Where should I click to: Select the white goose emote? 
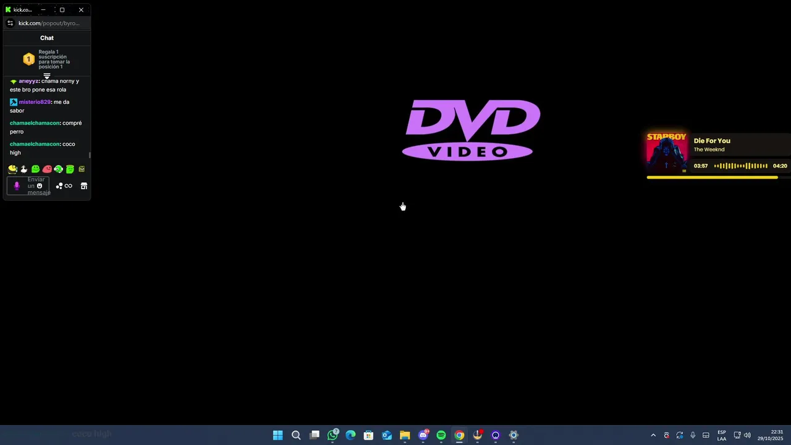(24, 169)
